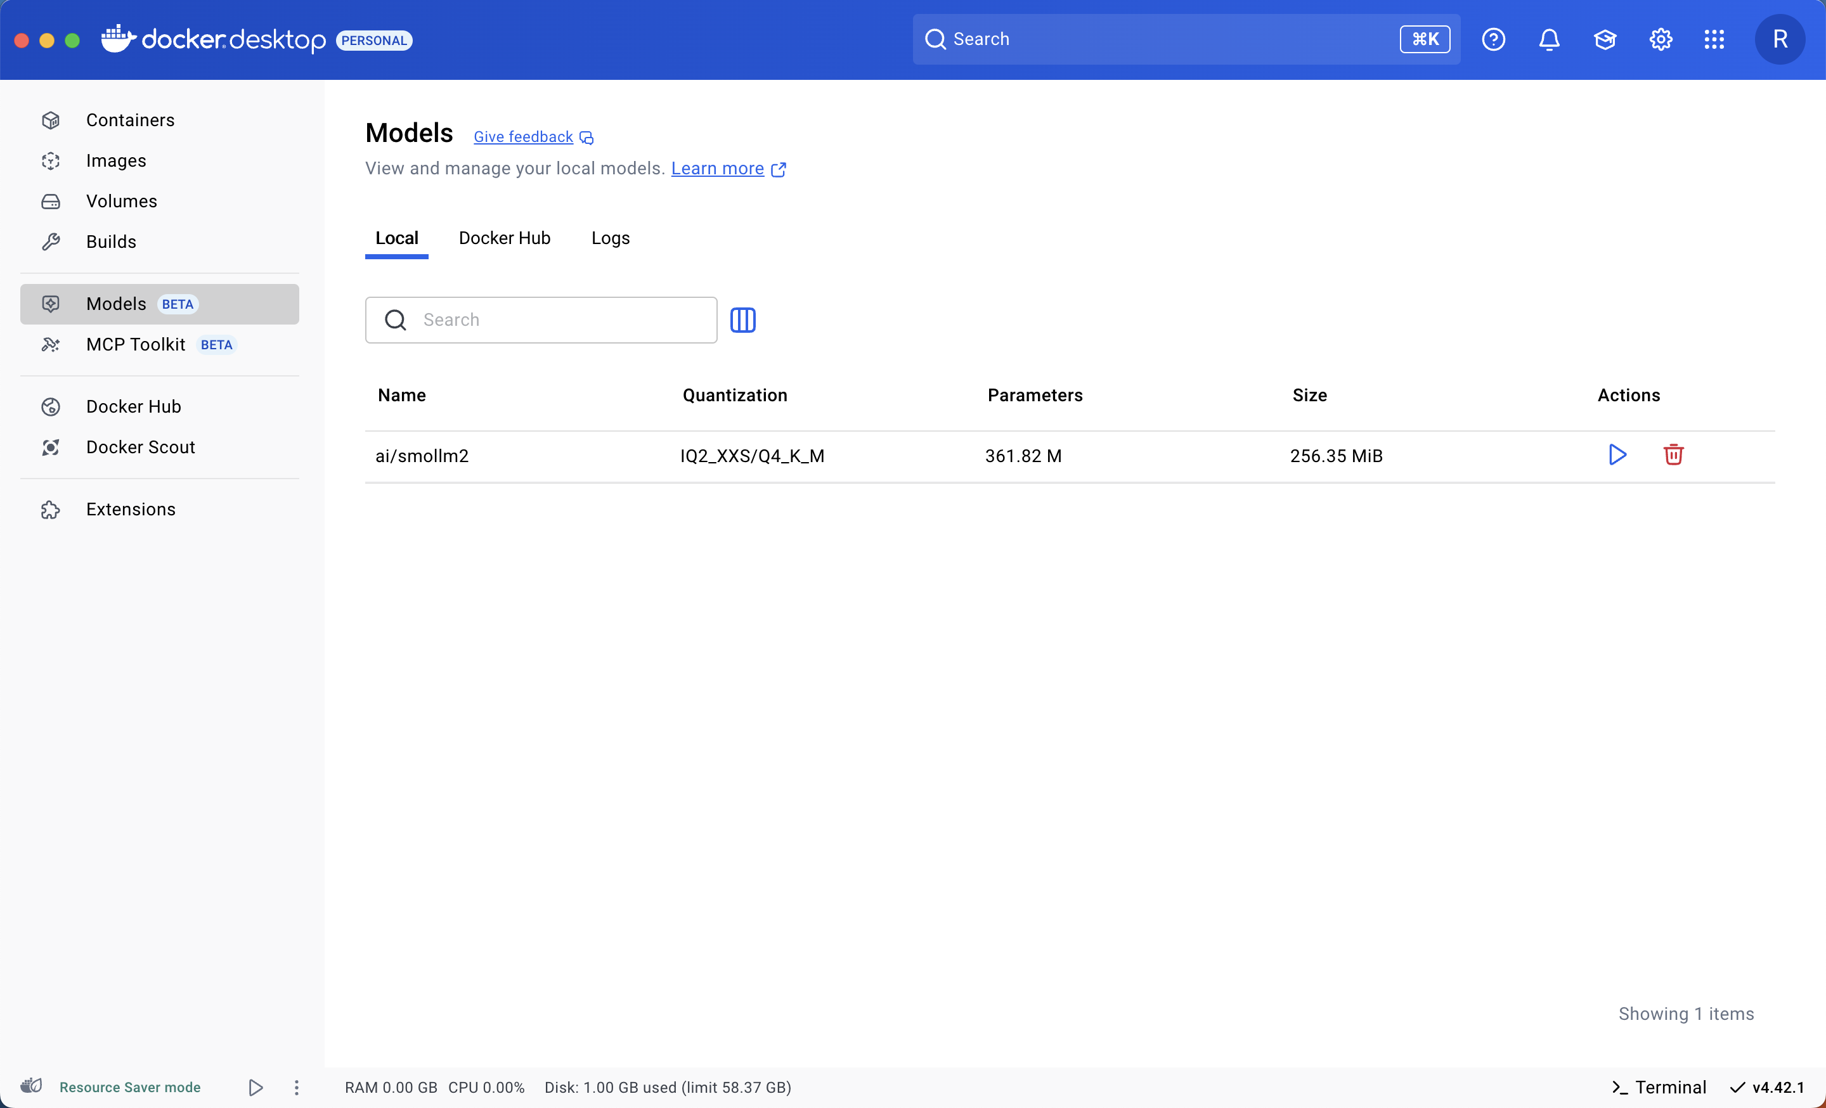
Task: Click the 256.35 MiB size value
Action: [x=1336, y=456]
